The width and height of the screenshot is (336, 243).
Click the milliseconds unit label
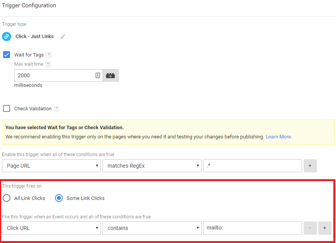point(28,85)
